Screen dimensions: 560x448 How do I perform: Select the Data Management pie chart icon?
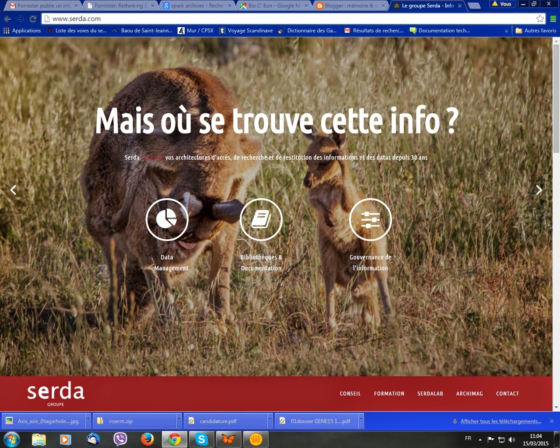click(167, 220)
